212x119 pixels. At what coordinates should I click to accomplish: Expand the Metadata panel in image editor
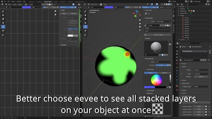[x=63, y=45]
